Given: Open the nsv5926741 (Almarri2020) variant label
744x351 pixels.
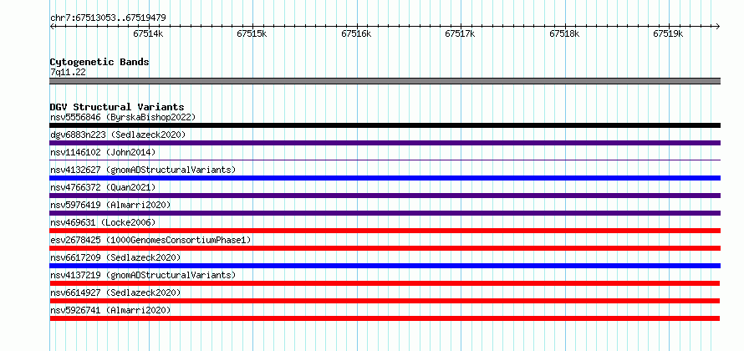Looking at the screenshot, I should (x=110, y=310).
